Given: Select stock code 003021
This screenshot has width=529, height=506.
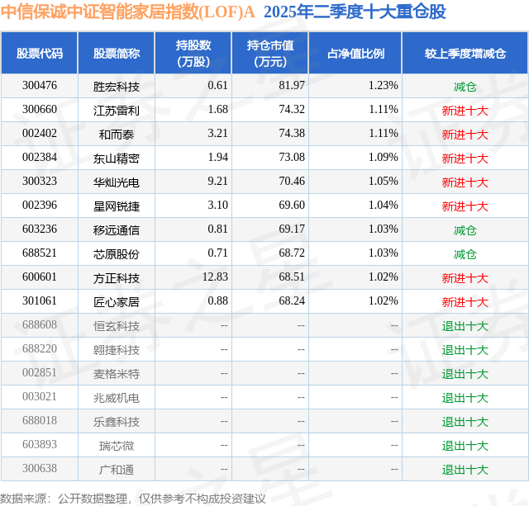Looking at the screenshot, I should pos(40,396).
